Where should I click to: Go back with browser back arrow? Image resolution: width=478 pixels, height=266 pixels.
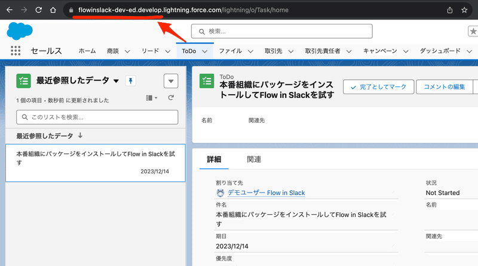click(10, 10)
